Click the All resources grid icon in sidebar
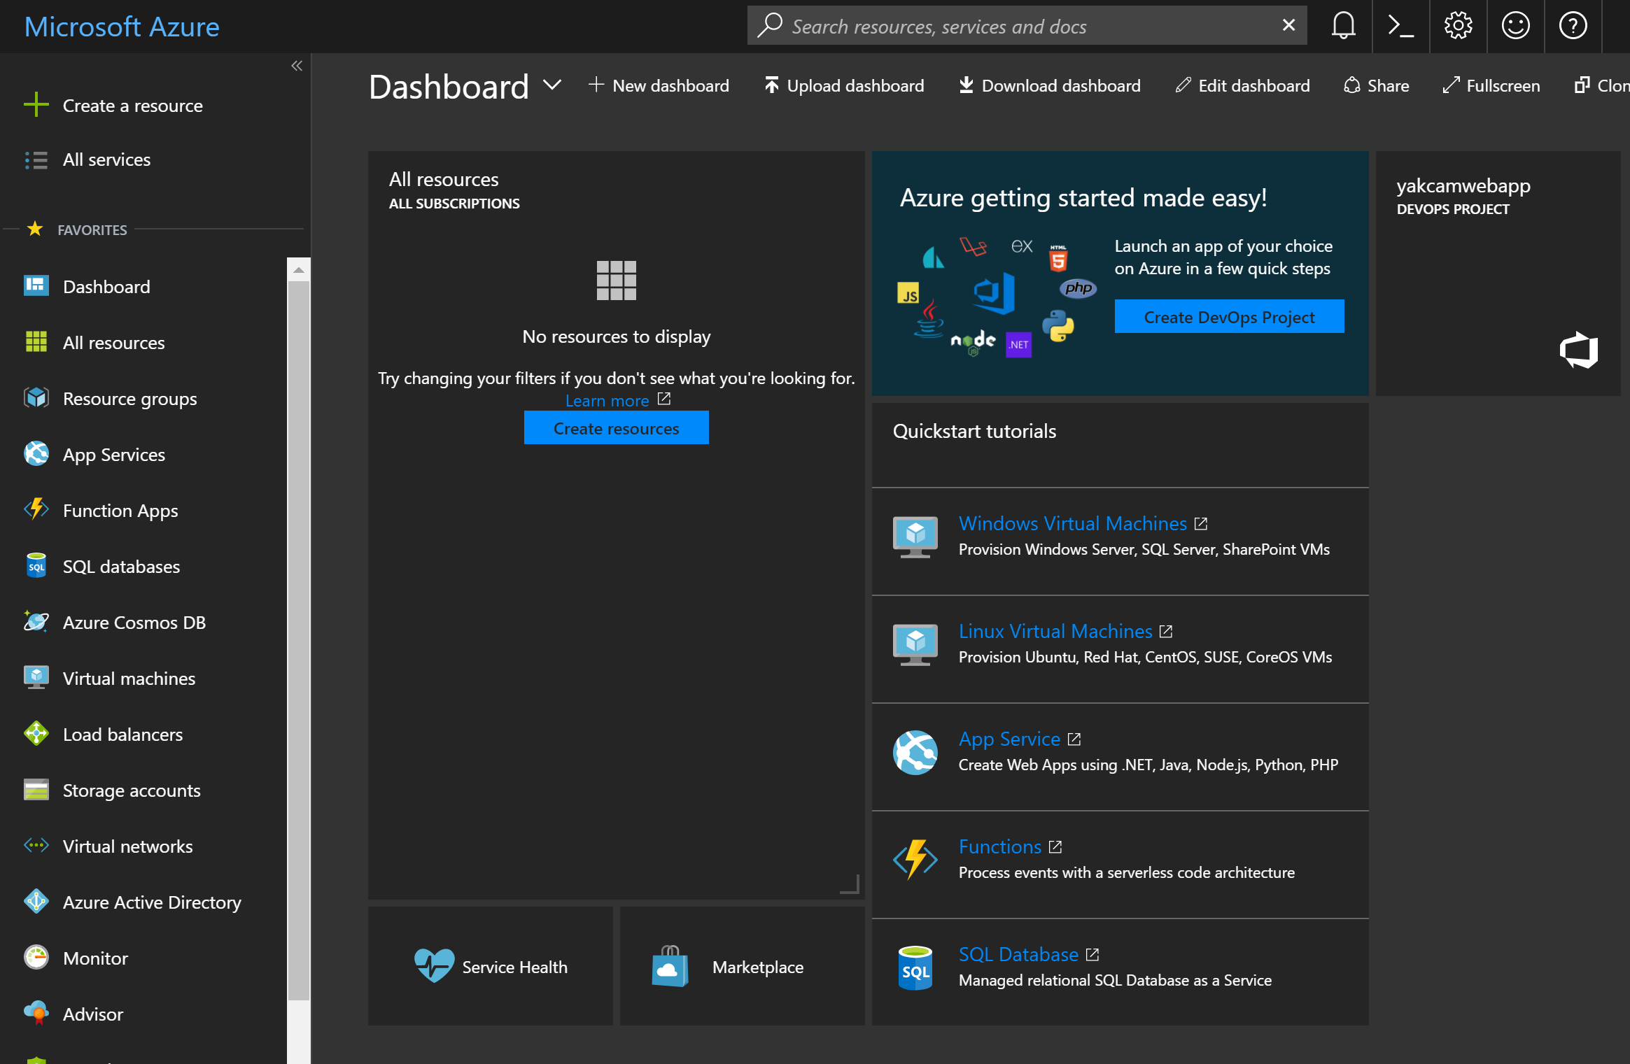The image size is (1630, 1064). (36, 342)
